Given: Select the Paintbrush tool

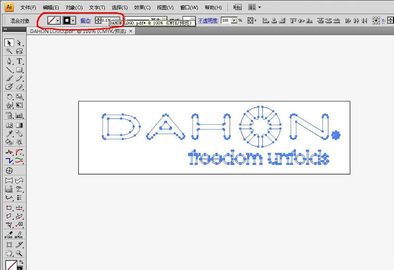Looking at the screenshot, I should 9,78.
